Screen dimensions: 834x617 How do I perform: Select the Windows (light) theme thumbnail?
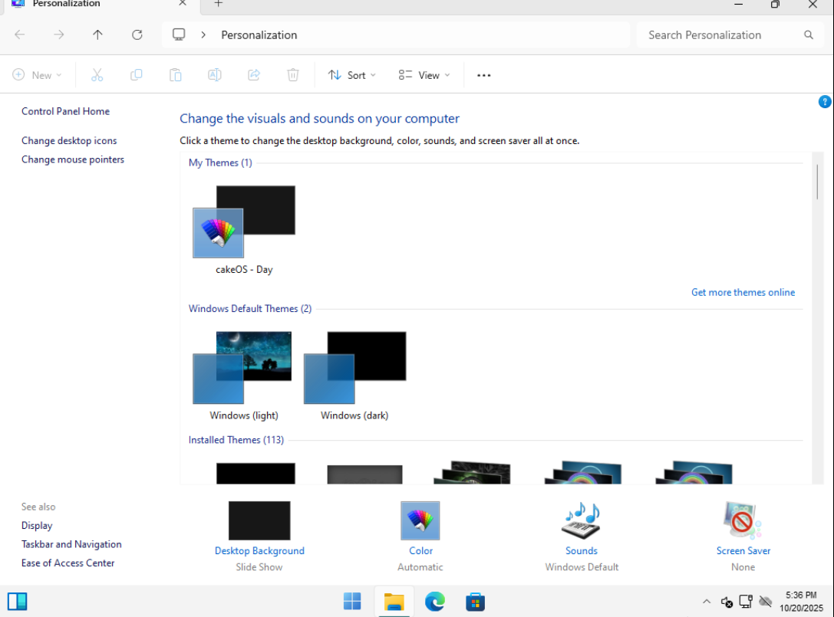click(x=243, y=369)
